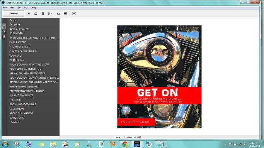Open the Go To dropdown icon
This screenshot has width=264, height=148.
coord(49,13)
